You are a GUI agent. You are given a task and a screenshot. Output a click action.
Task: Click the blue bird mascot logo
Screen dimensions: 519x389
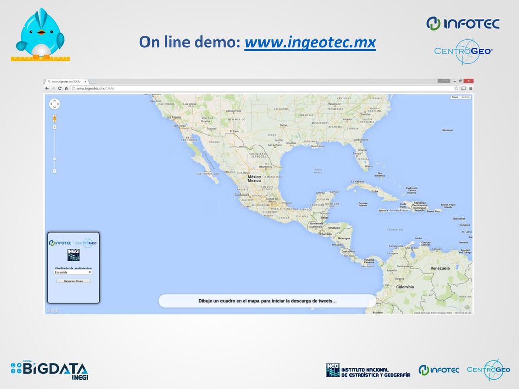tap(41, 34)
